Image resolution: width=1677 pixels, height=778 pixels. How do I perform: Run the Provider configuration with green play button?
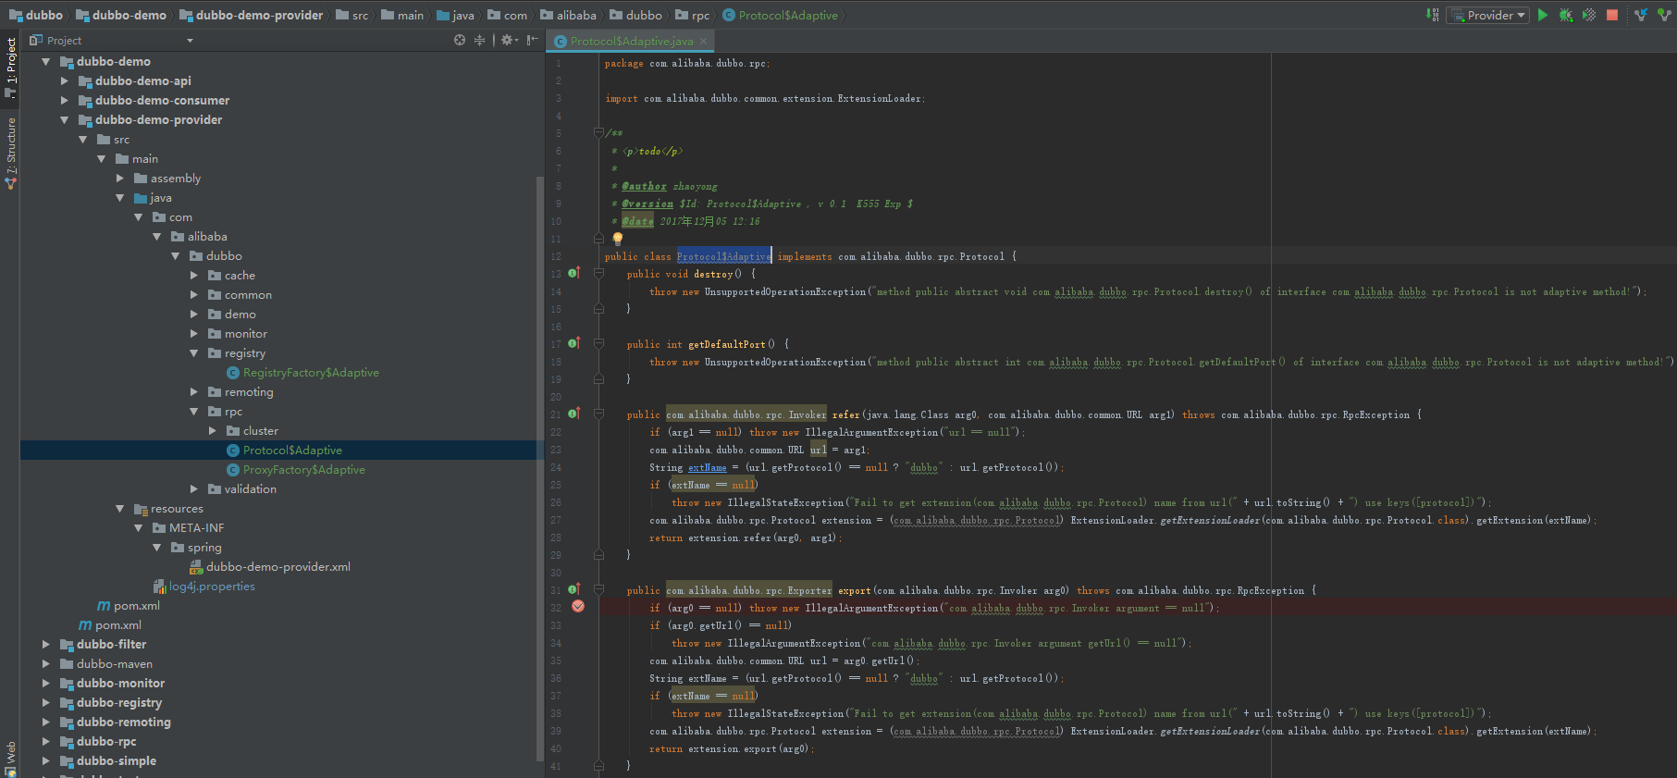[x=1542, y=15]
